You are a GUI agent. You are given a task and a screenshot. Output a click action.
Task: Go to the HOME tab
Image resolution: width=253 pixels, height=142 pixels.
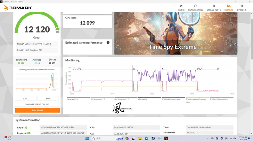pyautogui.click(x=181, y=8)
